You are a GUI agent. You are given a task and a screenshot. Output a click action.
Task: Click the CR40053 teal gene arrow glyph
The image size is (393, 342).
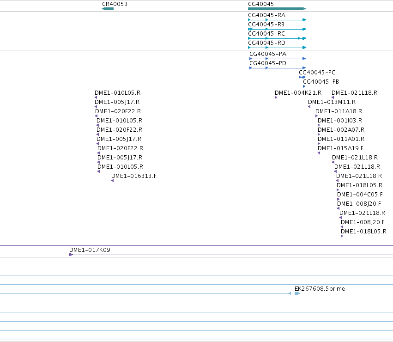click(x=108, y=9)
